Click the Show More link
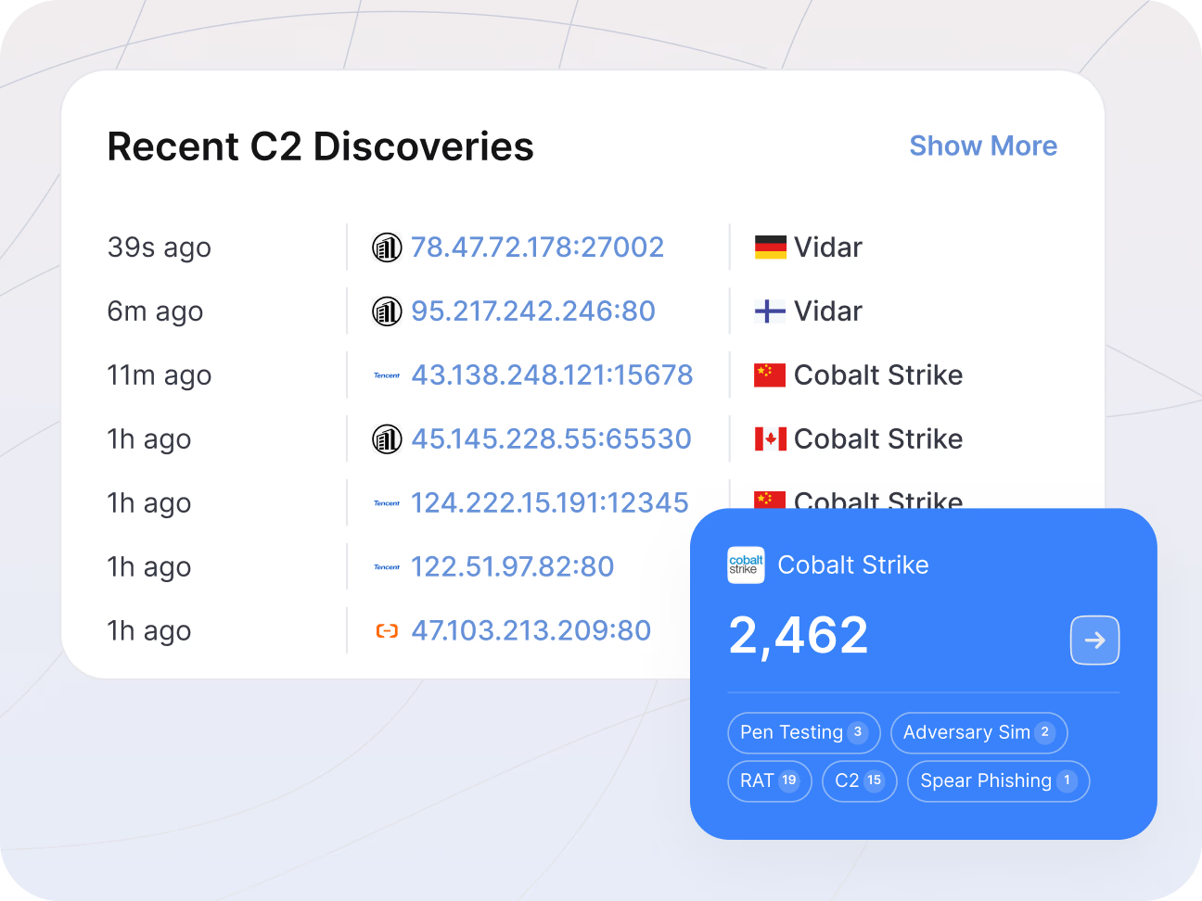The height and width of the screenshot is (901, 1202). pos(983,146)
